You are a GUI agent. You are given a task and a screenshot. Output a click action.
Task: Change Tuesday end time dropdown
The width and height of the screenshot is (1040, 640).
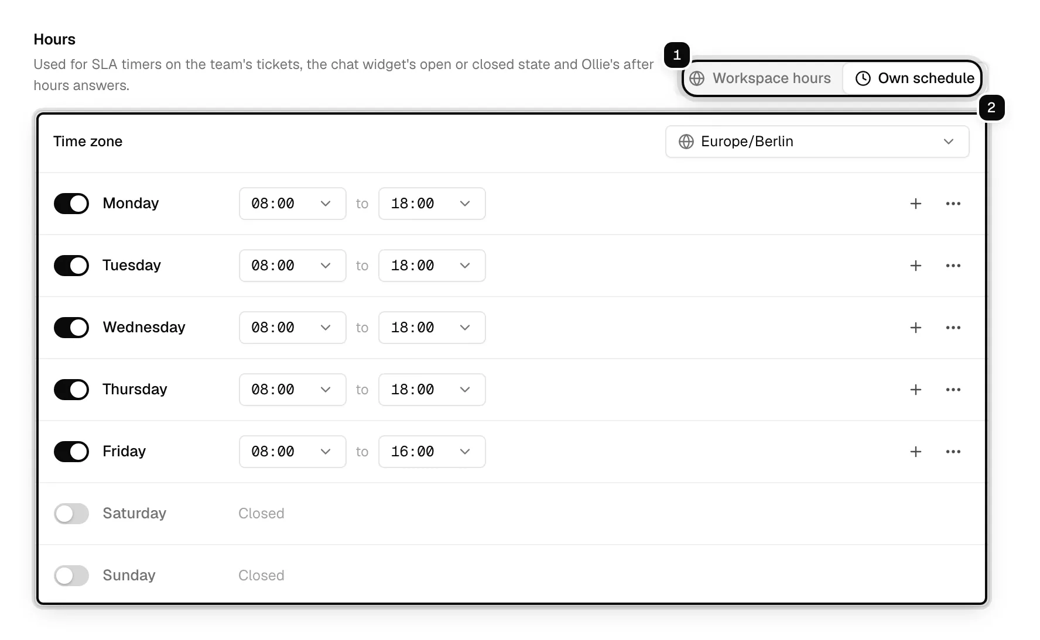pyautogui.click(x=432, y=266)
